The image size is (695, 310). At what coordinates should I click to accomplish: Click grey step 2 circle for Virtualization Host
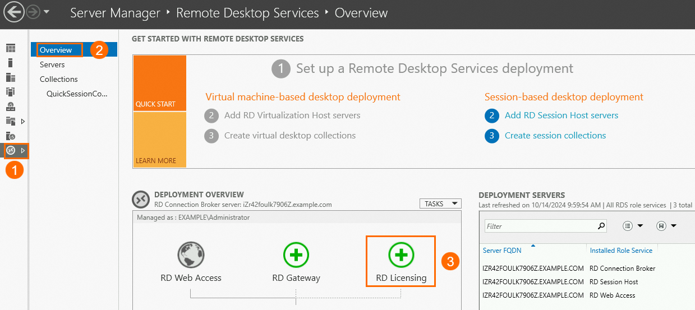click(x=211, y=115)
